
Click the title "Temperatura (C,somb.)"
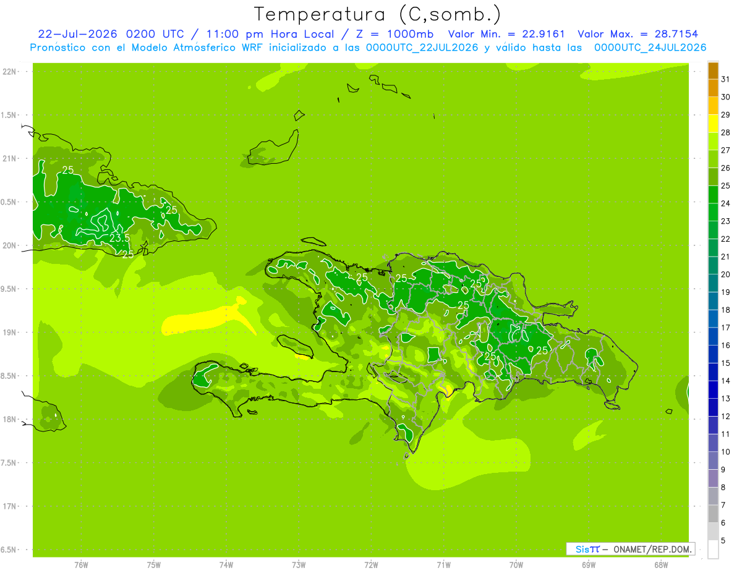[377, 14]
